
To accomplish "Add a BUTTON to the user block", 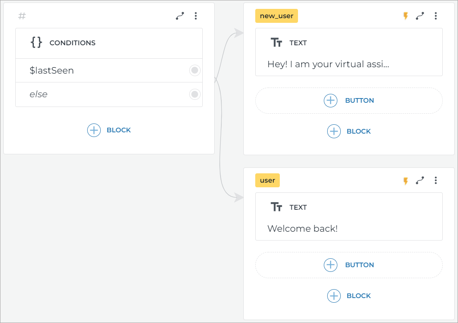I will pyautogui.click(x=349, y=265).
